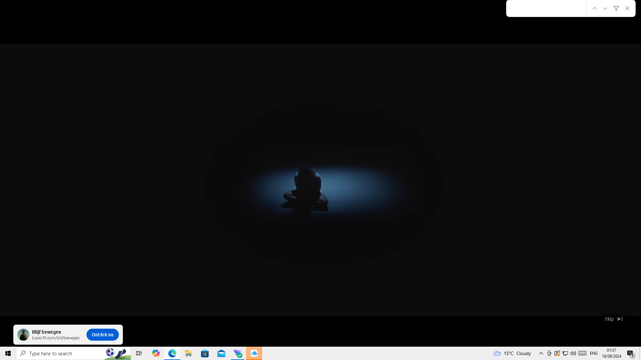641x360 pixels.
Task: Go to next find result arrow
Action: coord(605,8)
